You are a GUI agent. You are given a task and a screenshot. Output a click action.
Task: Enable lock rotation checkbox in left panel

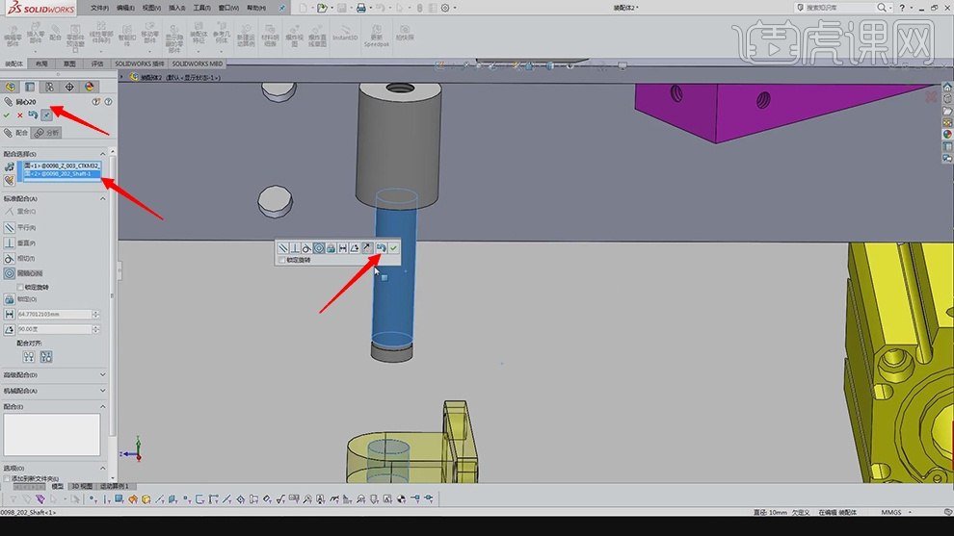tap(21, 287)
